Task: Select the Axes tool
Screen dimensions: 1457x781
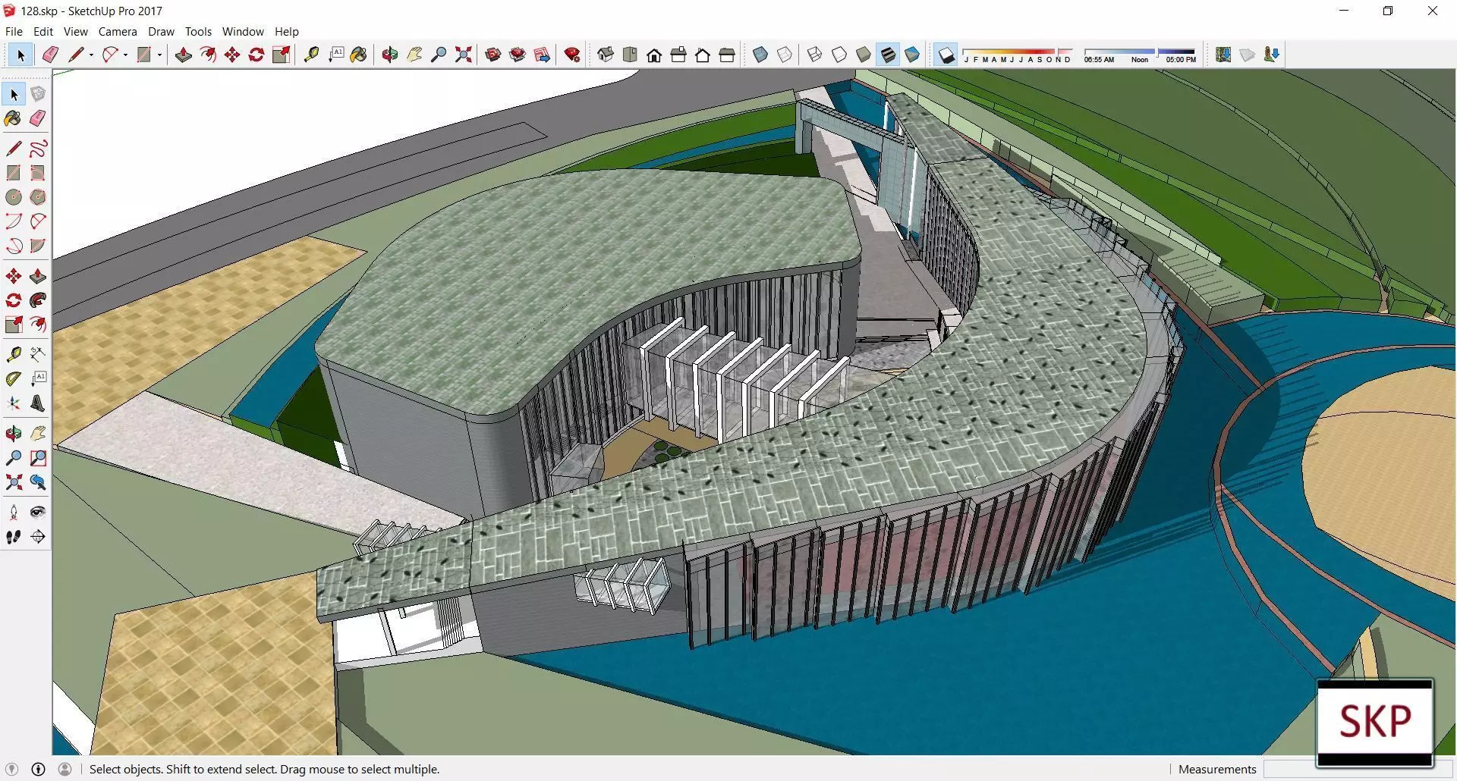Action: click(x=14, y=403)
